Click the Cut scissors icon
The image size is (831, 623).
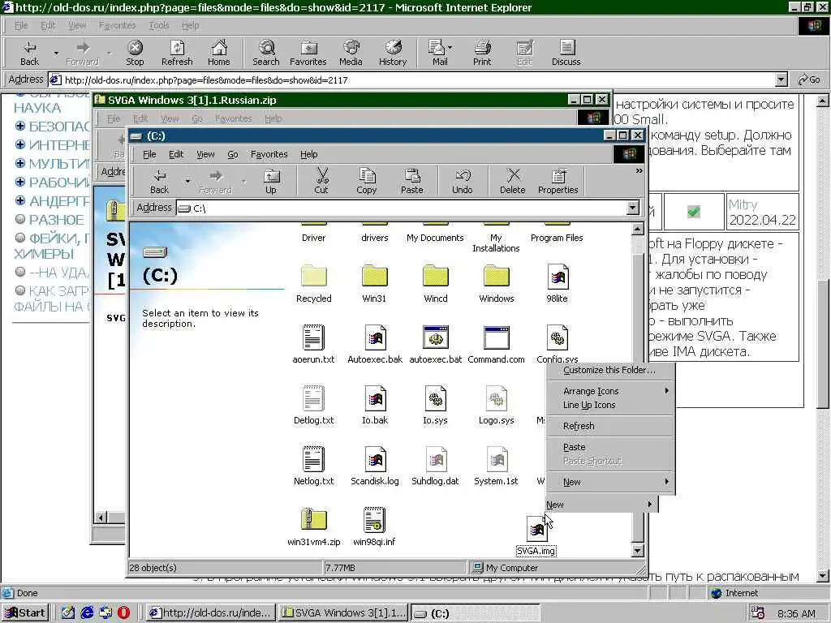tap(321, 182)
